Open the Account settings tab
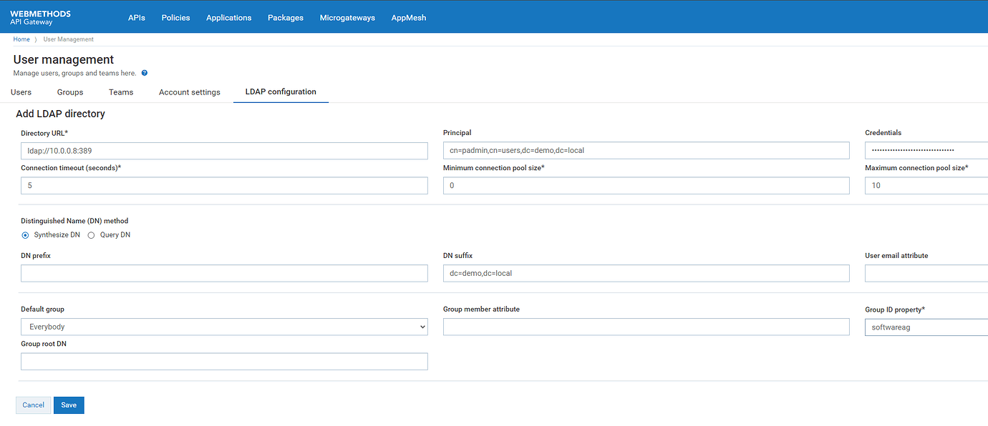Viewport: 988px width, 426px height. point(190,92)
